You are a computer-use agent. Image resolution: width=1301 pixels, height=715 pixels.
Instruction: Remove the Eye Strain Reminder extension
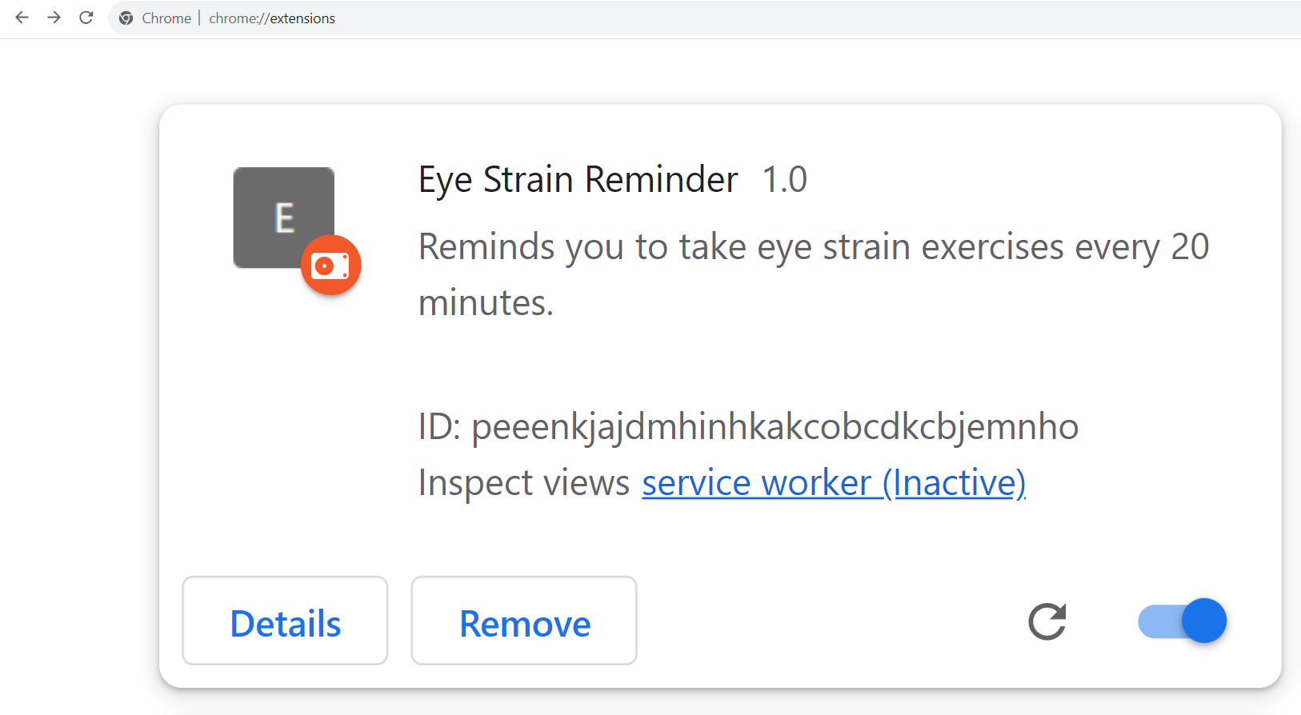(x=524, y=621)
